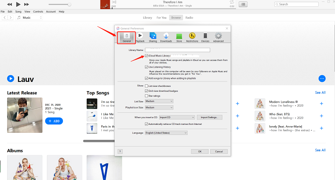Click the fast-forward playback button

pyautogui.click(x=26, y=4)
